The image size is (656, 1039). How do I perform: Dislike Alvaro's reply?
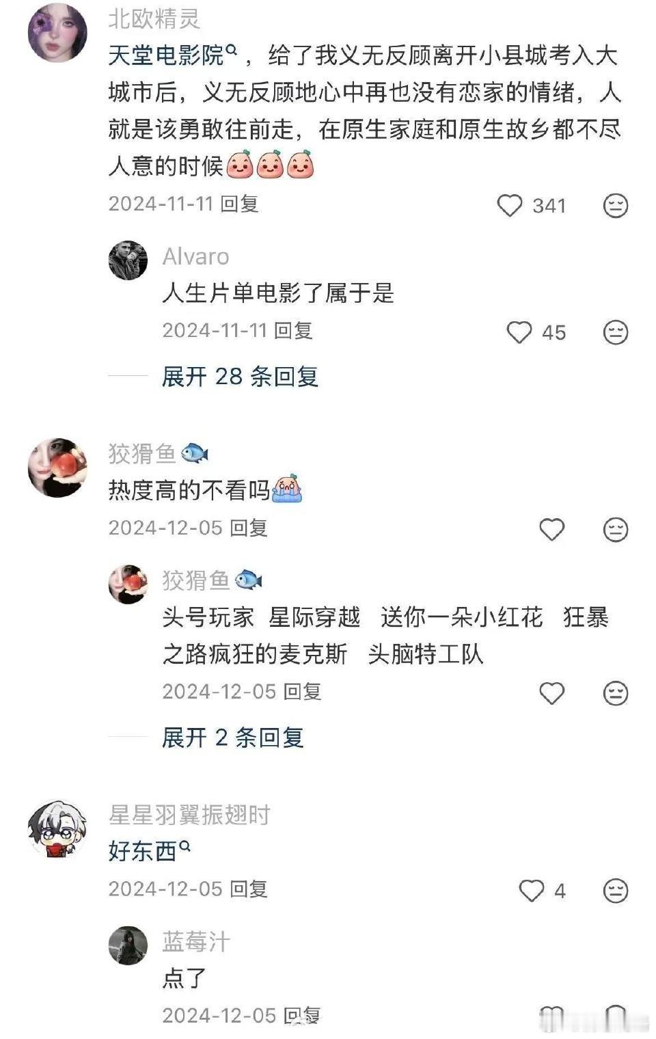point(616,332)
